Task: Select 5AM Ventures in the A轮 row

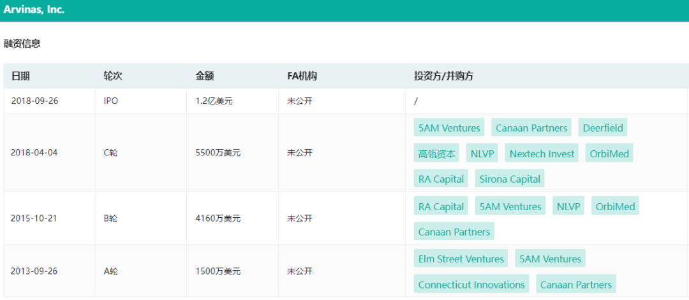Action: click(x=550, y=259)
